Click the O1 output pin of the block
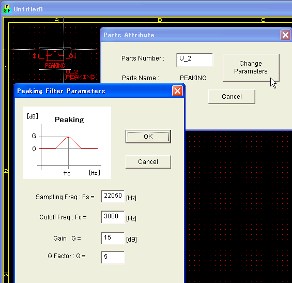This screenshot has height=283, width=292. click(73, 56)
